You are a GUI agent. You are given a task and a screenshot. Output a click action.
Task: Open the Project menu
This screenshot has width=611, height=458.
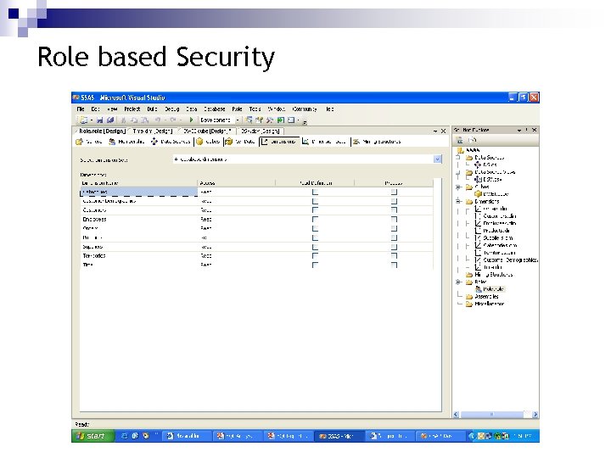coord(132,109)
